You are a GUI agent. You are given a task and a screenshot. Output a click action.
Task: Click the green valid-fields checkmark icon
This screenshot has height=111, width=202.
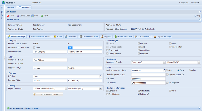point(8,108)
